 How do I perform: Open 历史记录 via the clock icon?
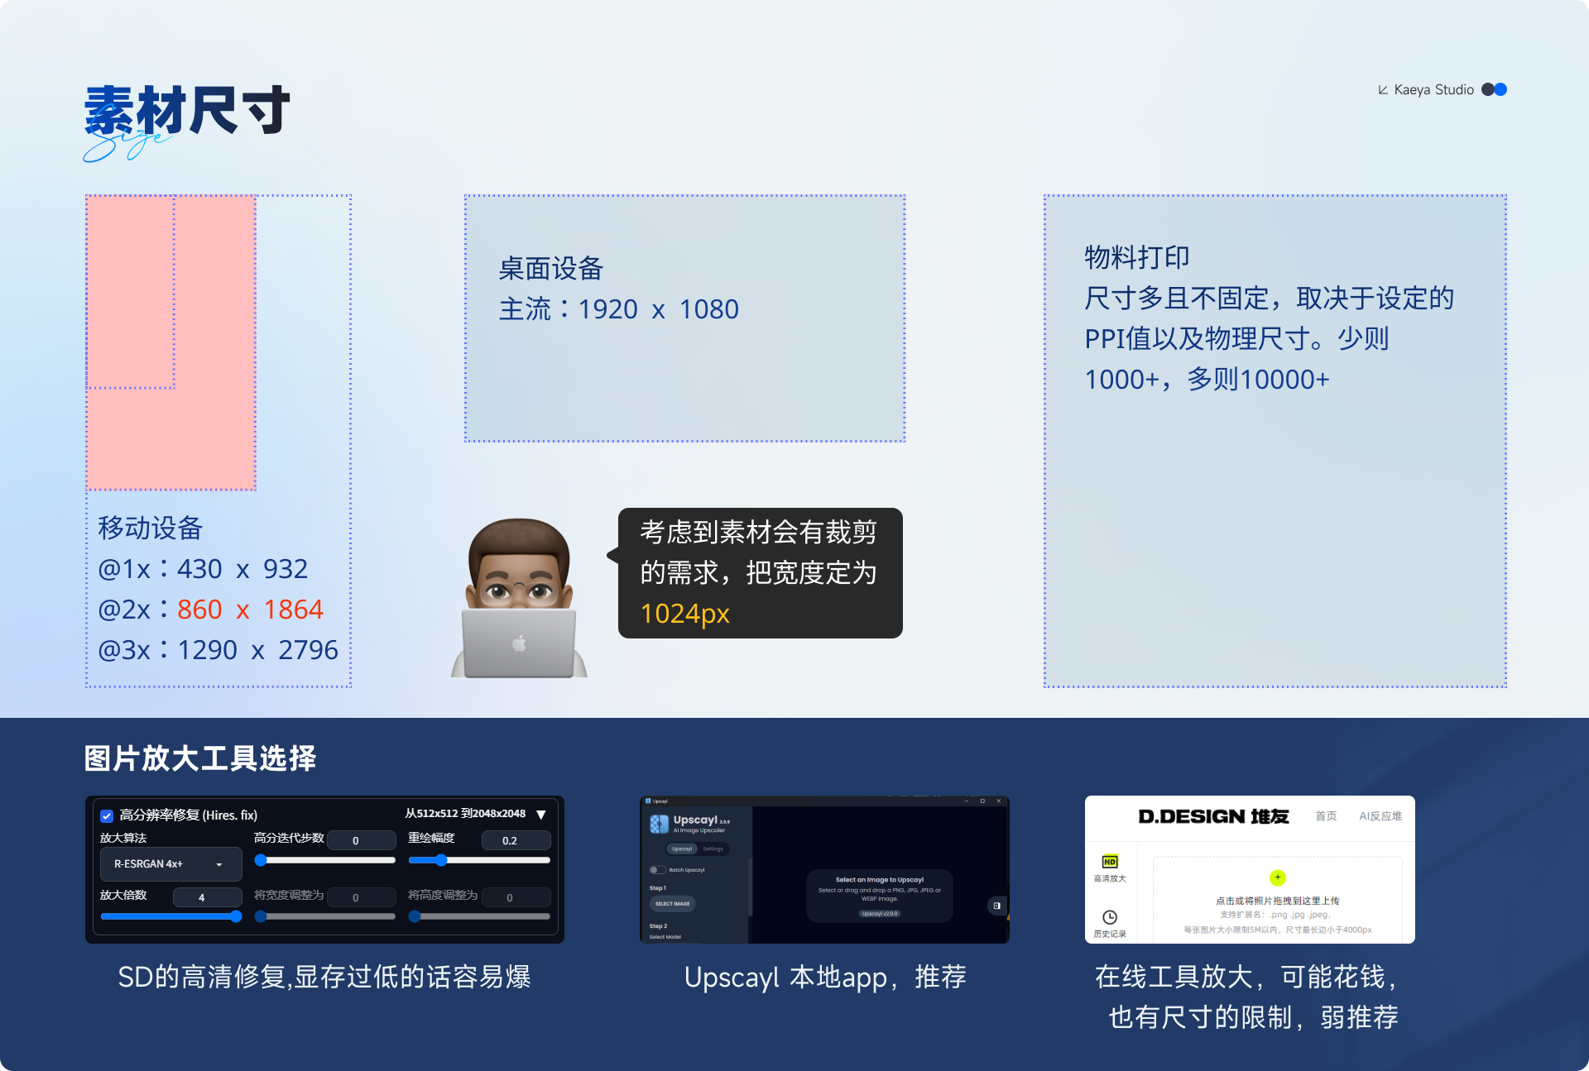pyautogui.click(x=1110, y=918)
